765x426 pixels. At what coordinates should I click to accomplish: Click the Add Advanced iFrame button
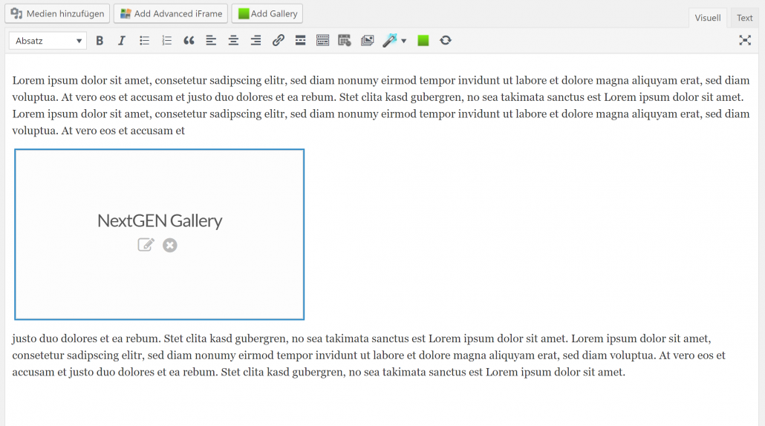[172, 13]
